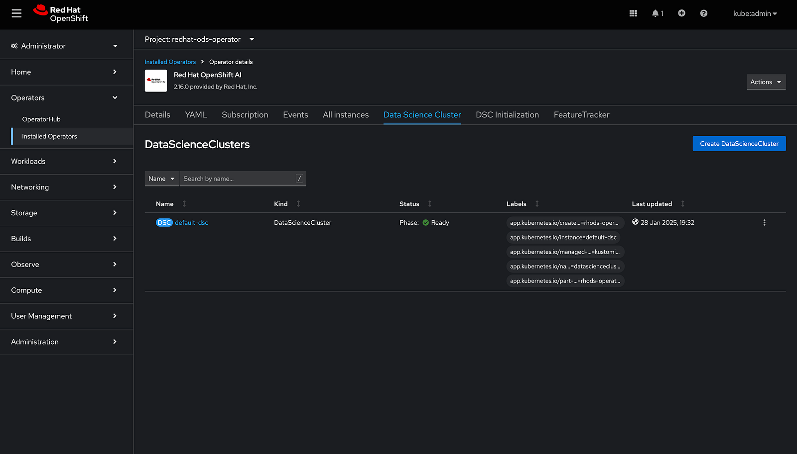The width and height of the screenshot is (797, 454).
Task: Open the Installed Operators breadcrumb link
Action: [x=170, y=62]
